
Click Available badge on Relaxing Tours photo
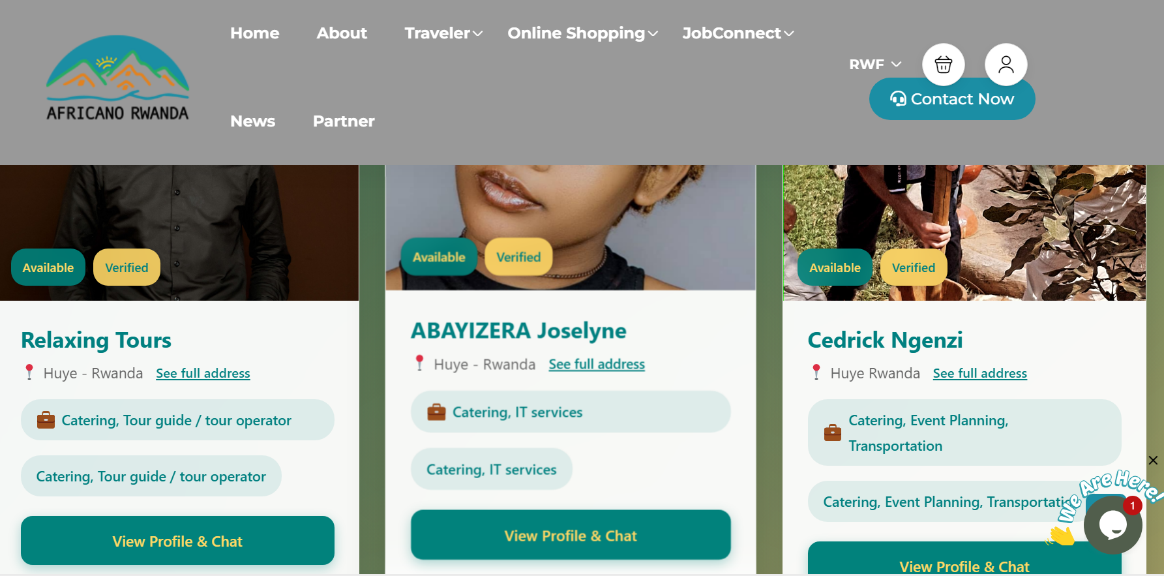click(48, 267)
